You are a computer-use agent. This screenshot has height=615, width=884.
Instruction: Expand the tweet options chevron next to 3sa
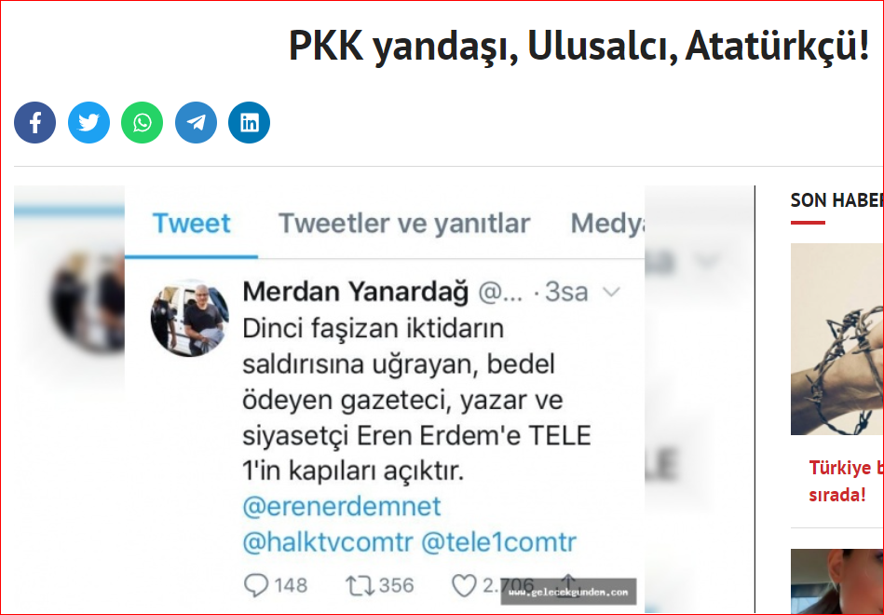pos(612,292)
